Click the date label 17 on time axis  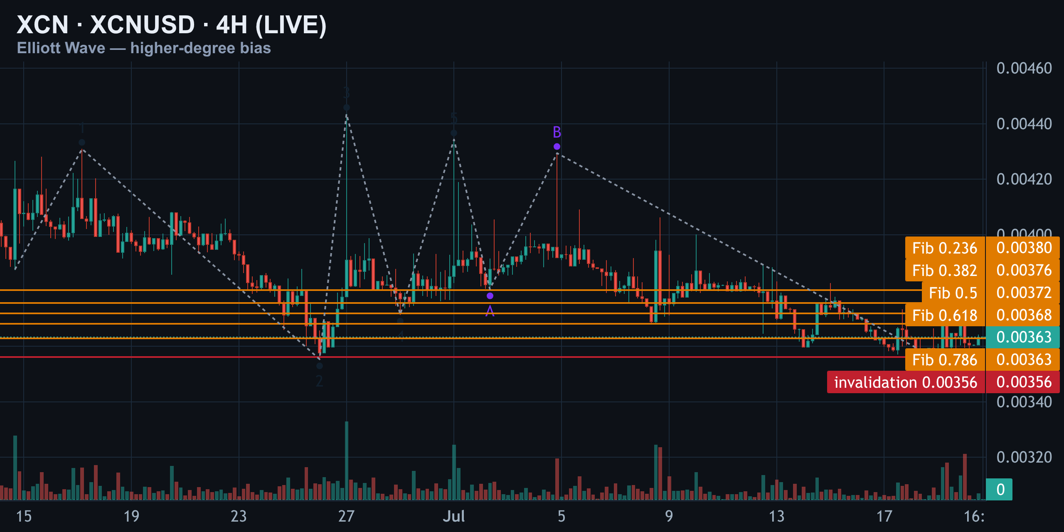click(884, 516)
